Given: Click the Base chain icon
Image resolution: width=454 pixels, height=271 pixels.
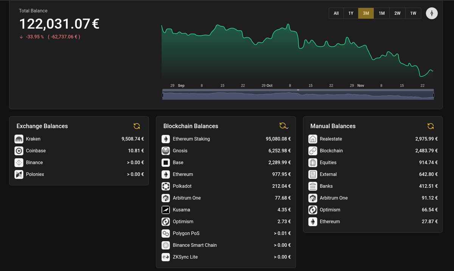Looking at the screenshot, I should click(166, 163).
